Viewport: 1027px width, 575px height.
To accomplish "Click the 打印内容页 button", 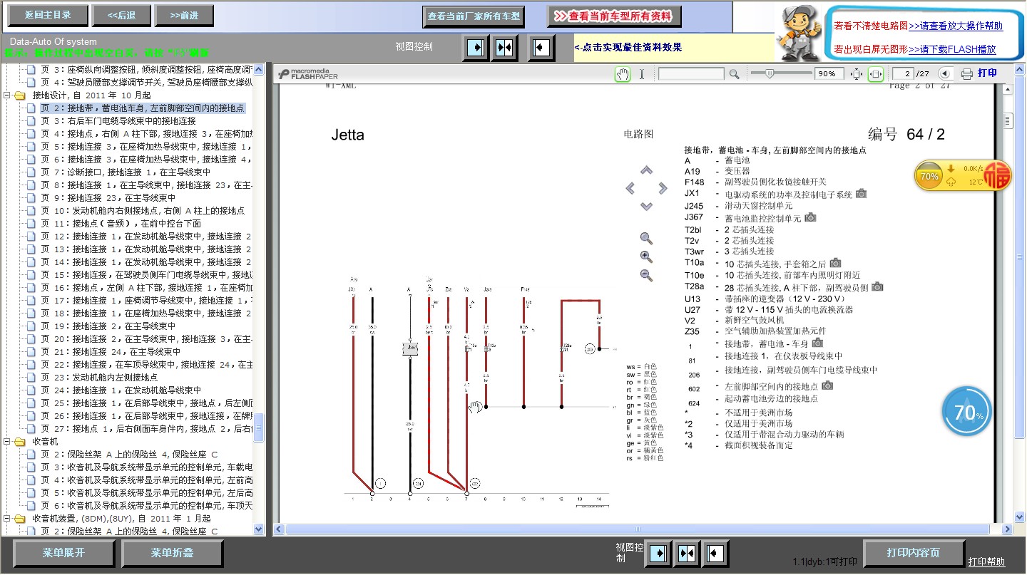I will click(914, 553).
